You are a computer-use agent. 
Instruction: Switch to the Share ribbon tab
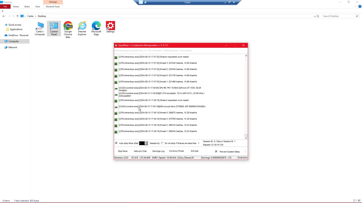click(x=27, y=6)
